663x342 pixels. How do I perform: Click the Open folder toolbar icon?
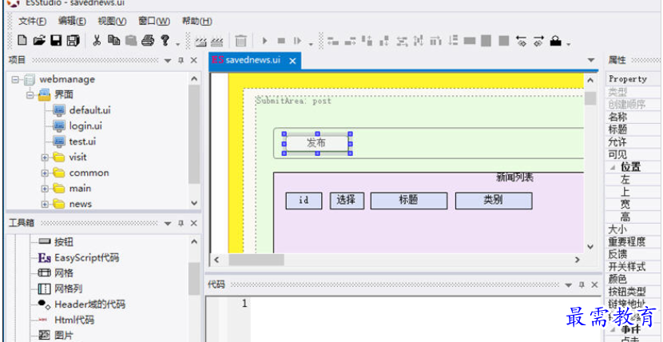click(39, 41)
